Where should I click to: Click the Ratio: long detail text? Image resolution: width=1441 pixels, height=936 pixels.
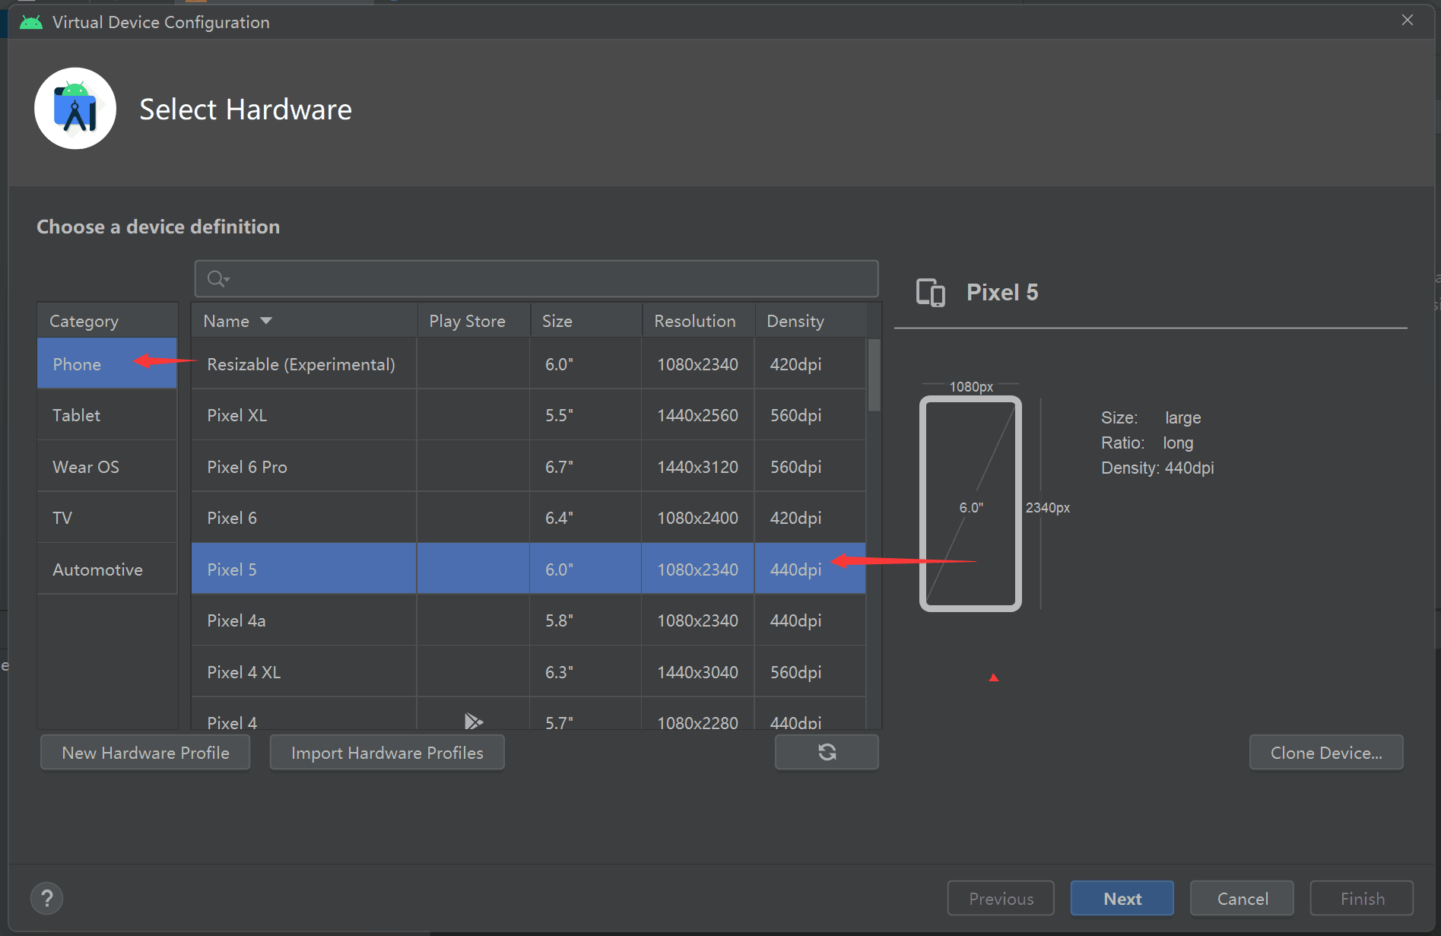point(1147,443)
